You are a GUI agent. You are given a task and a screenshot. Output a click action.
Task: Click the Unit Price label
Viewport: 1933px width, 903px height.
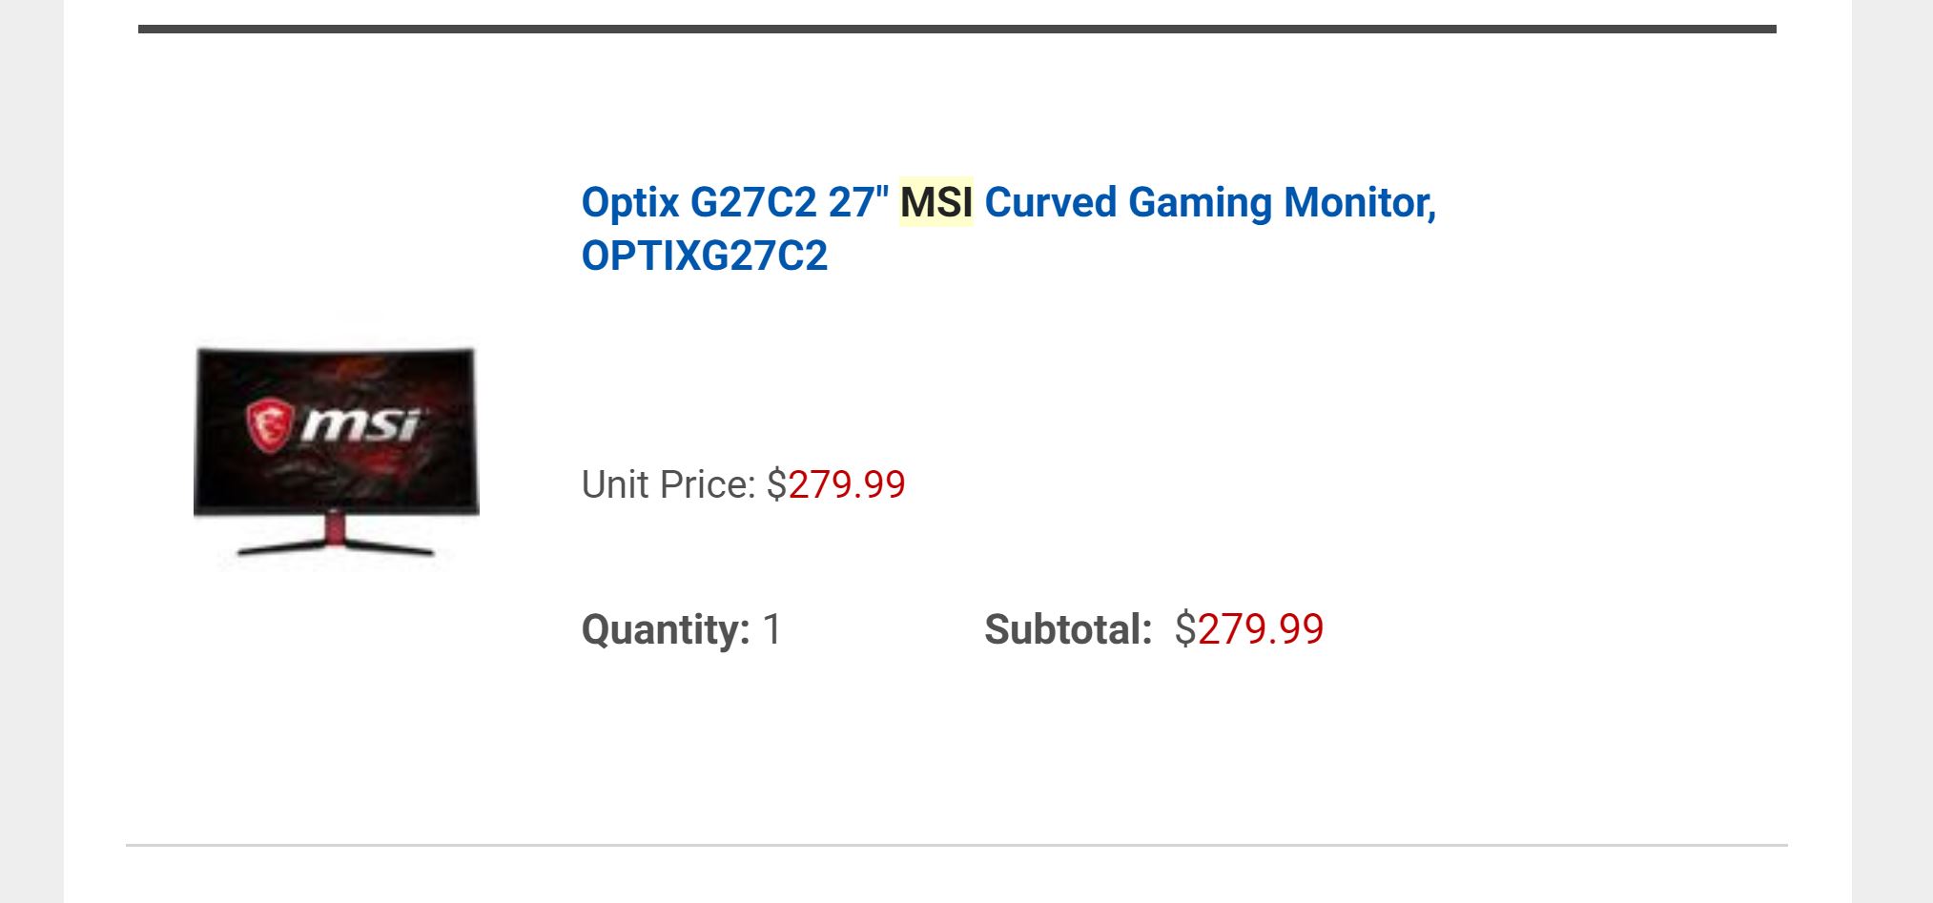pos(668,484)
